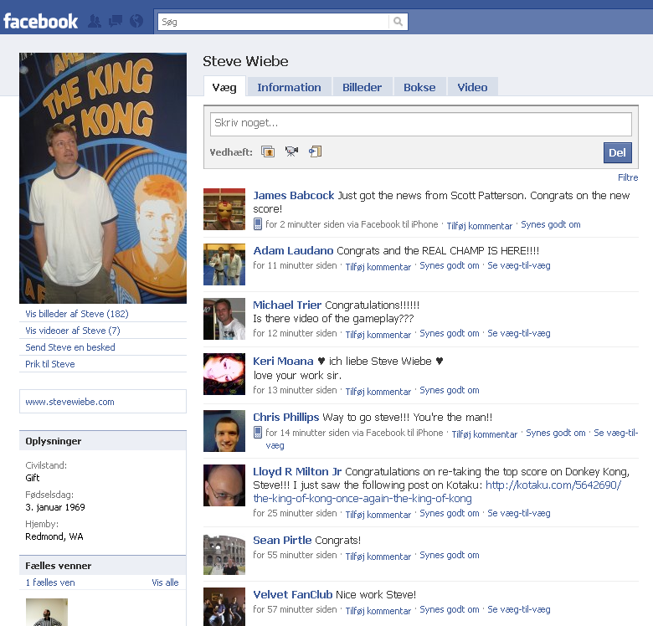Attach a photo using the photo icon
Screen dimensions: 653x626
tap(268, 152)
